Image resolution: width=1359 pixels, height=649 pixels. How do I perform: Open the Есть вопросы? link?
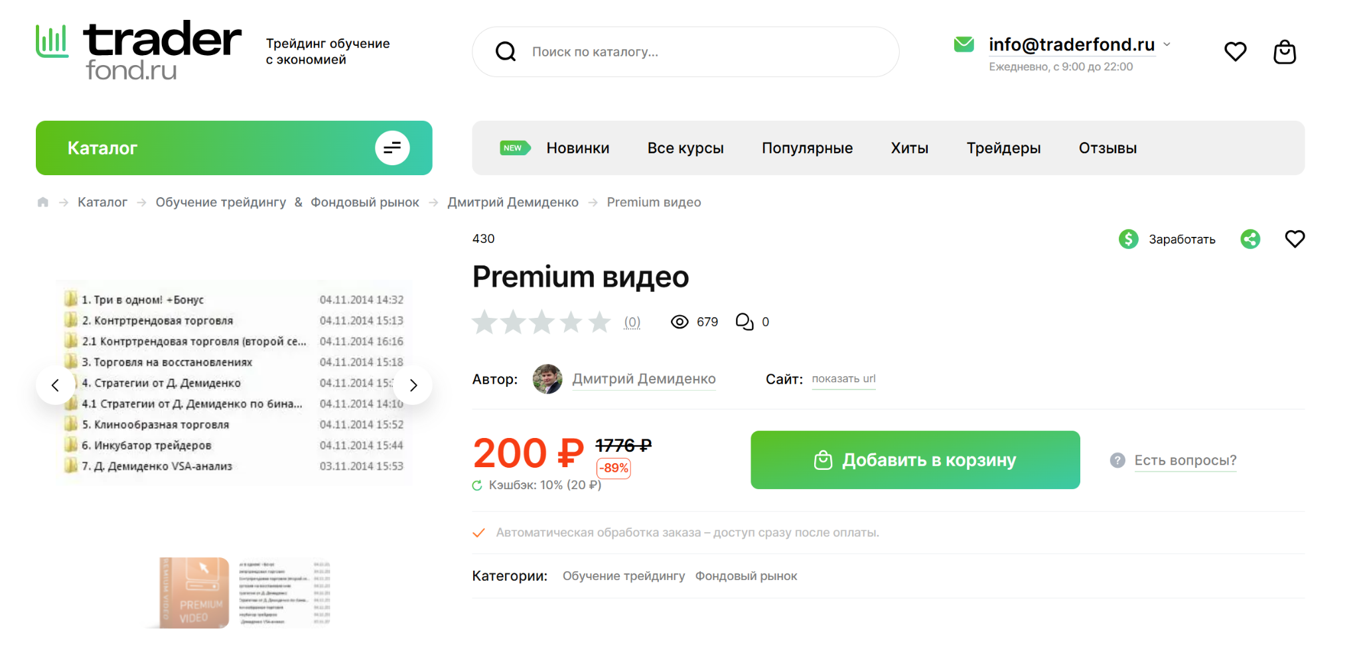click(1185, 460)
